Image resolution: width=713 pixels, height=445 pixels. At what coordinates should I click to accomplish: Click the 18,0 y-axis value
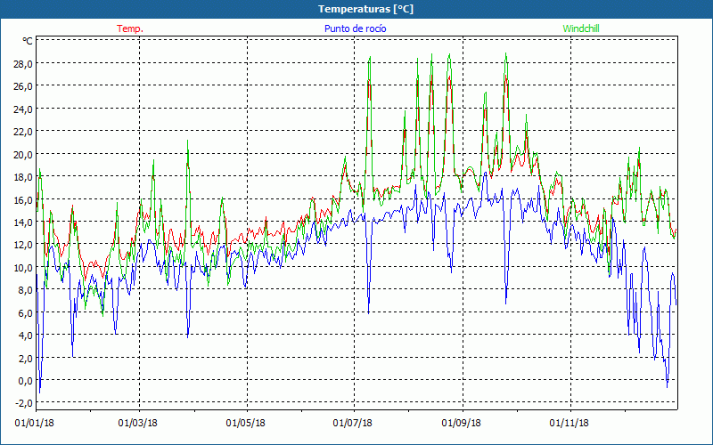(x=23, y=177)
